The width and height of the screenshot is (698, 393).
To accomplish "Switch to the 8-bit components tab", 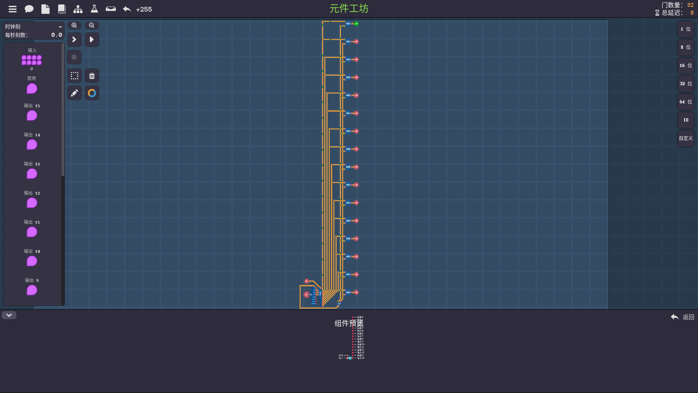I will [686, 47].
